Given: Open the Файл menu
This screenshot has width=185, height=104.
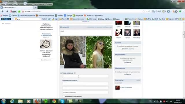Looking at the screenshot, I should (3, 4).
